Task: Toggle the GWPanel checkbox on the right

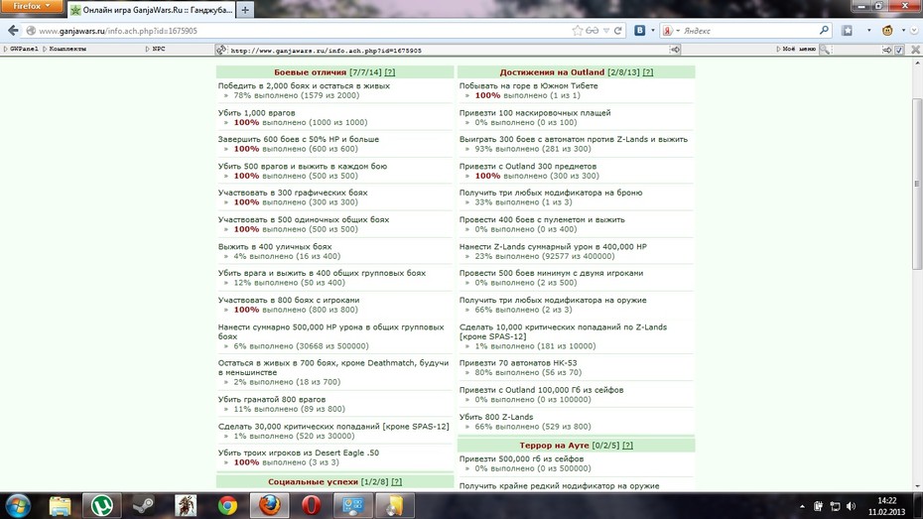Action: [899, 50]
